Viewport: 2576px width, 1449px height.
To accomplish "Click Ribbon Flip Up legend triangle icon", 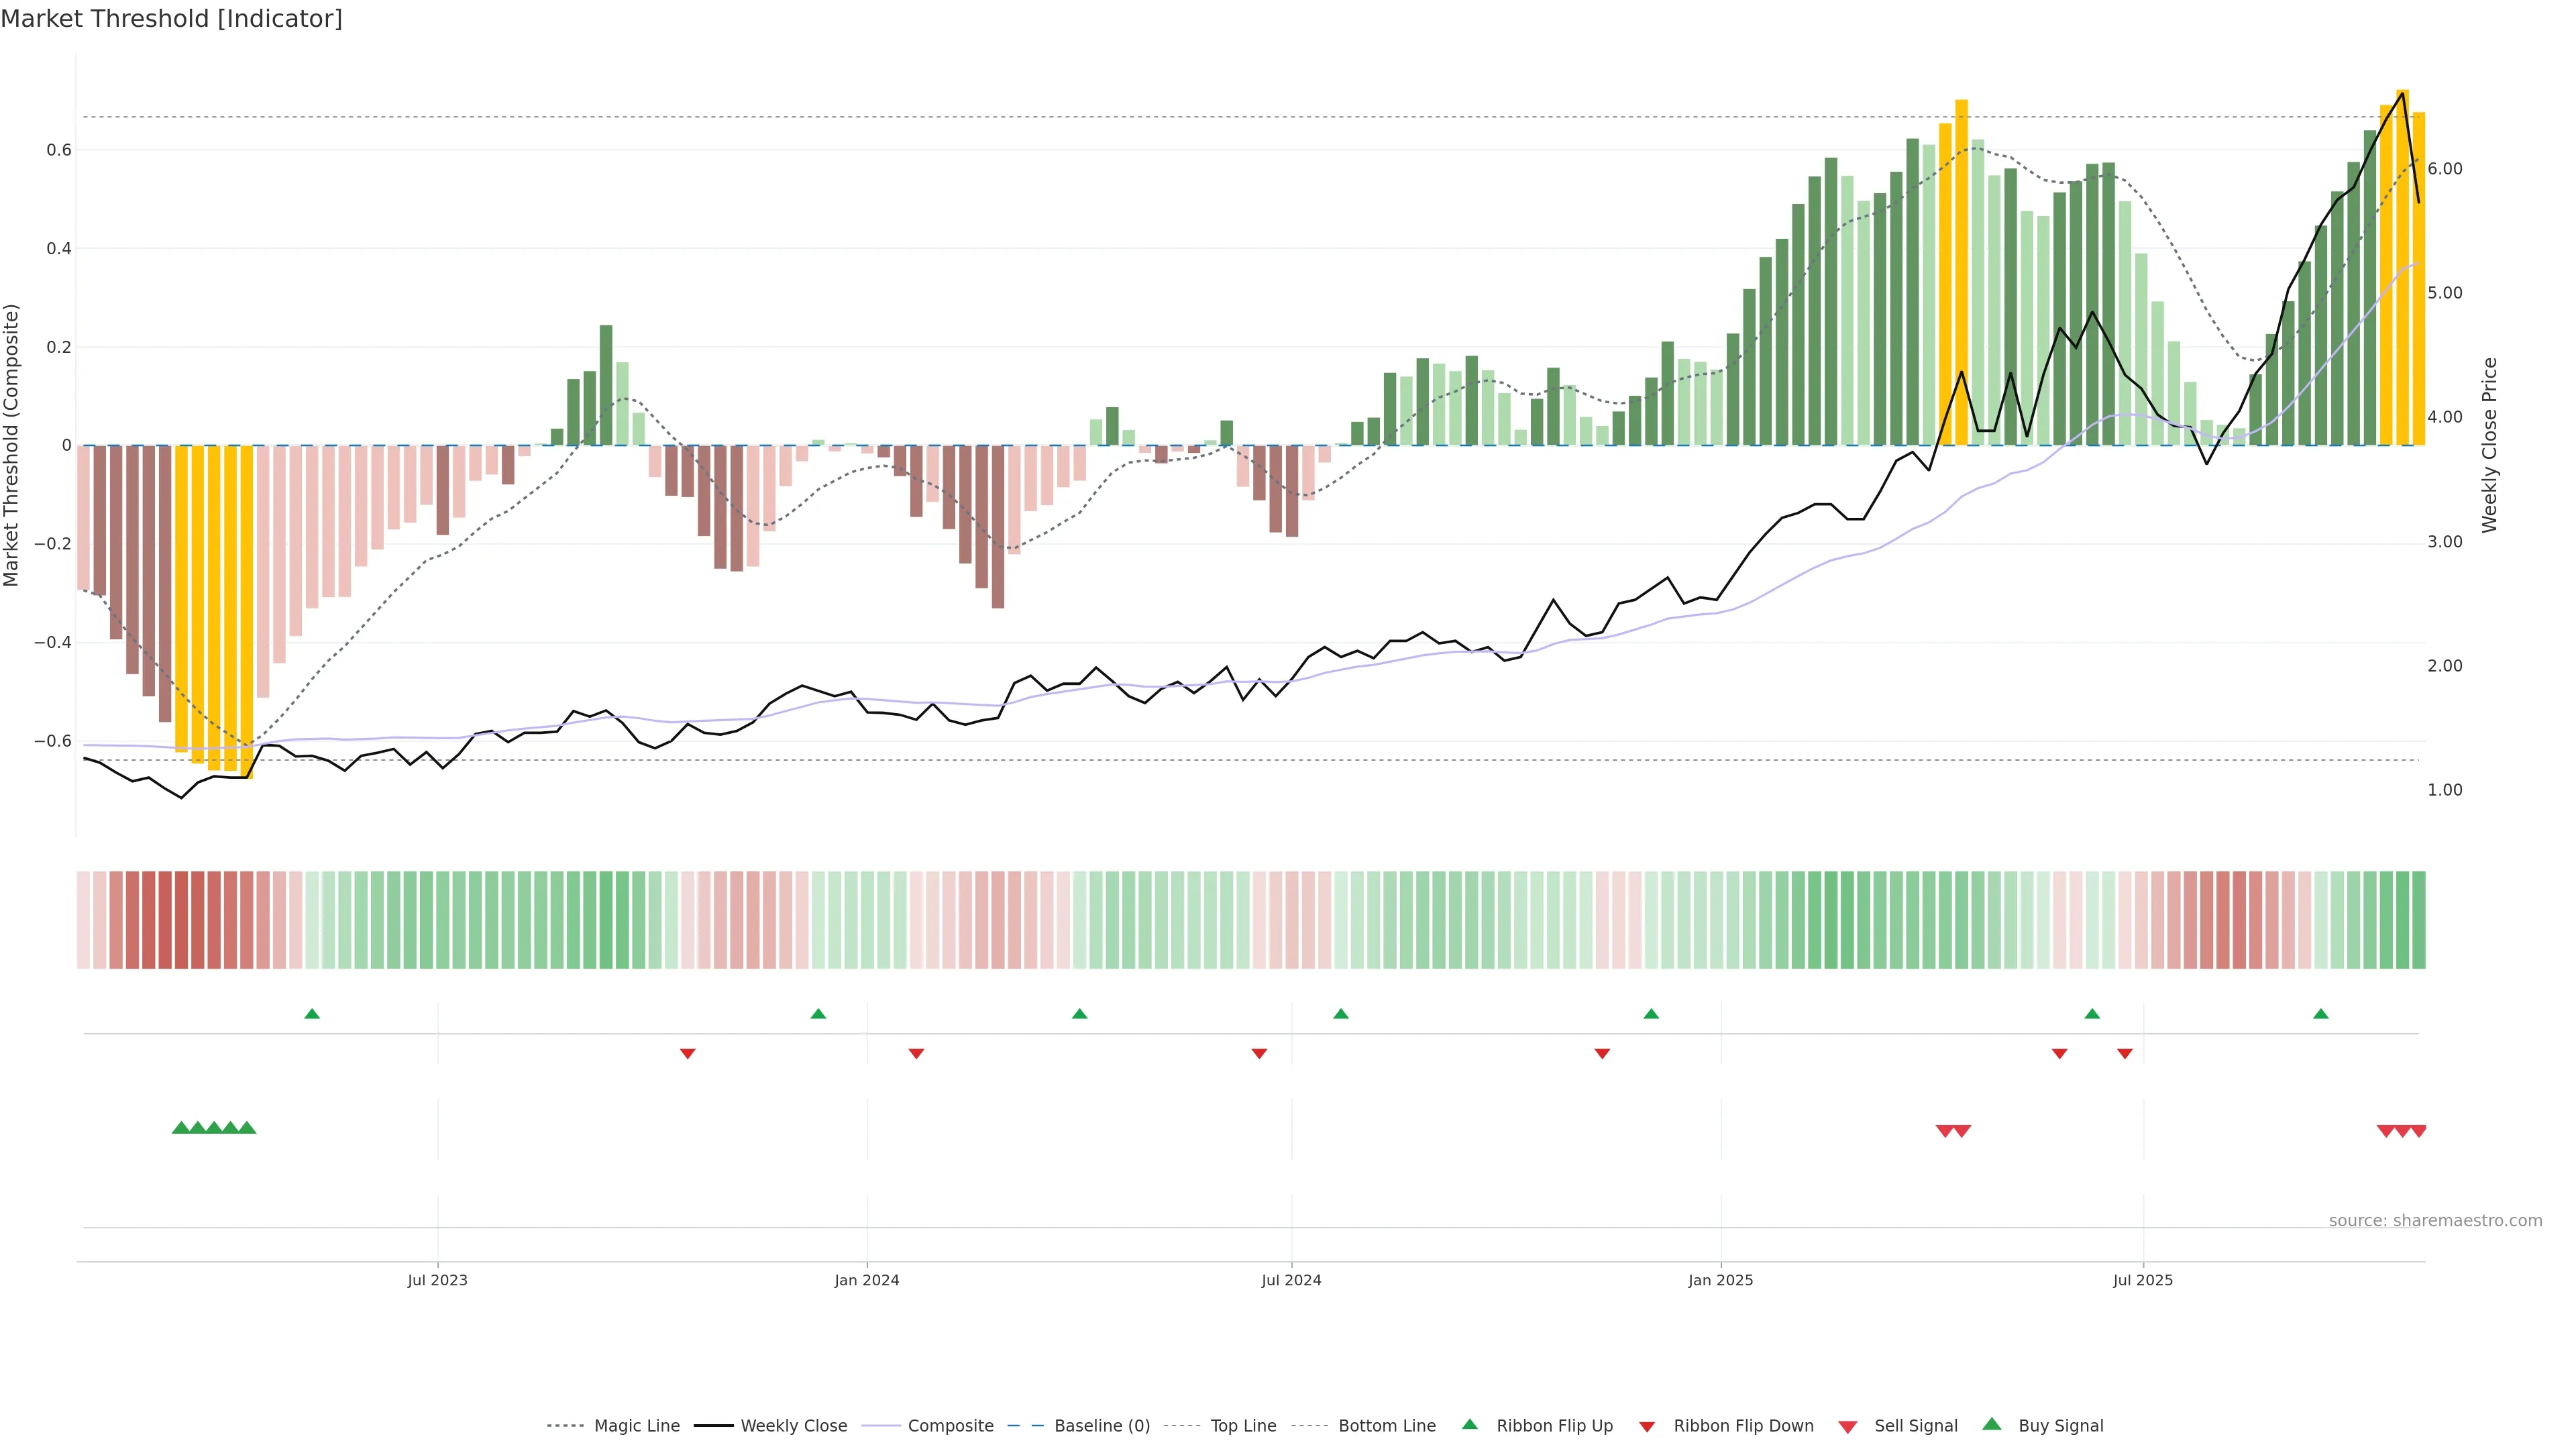I will (x=1469, y=1424).
